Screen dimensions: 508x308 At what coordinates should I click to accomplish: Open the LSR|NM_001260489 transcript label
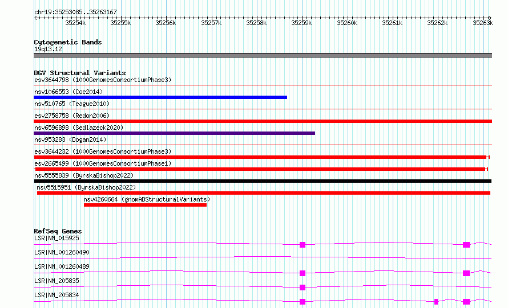coord(62,266)
